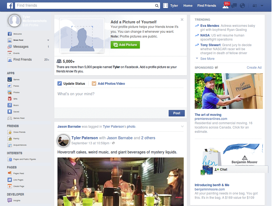This screenshot has height=206, width=275.
Task: Open Pages and Public Figures icon
Action: [10, 159]
